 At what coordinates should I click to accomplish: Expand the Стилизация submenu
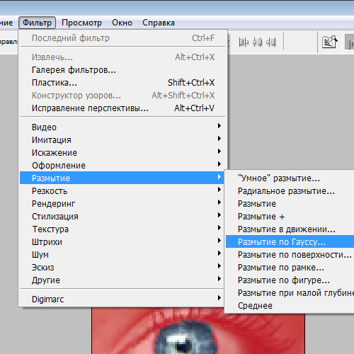coord(122,217)
